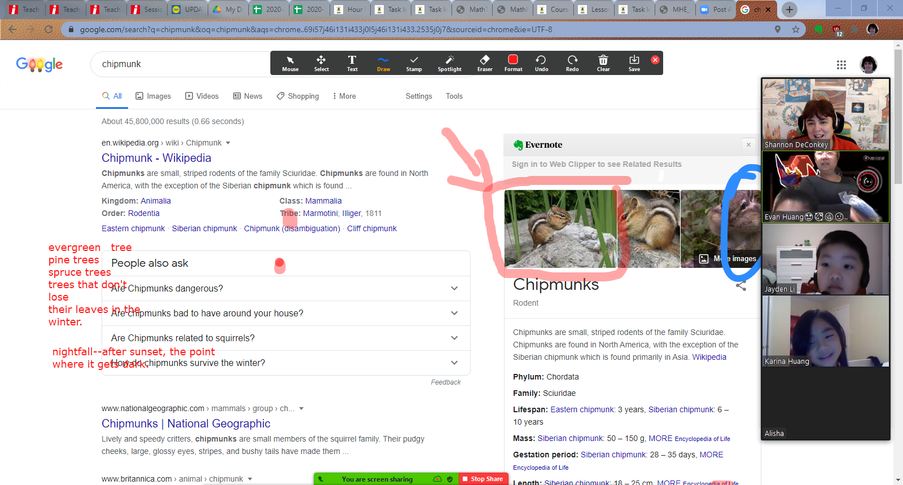The image size is (903, 485).
Task: Reload the page
Action: coord(49,29)
